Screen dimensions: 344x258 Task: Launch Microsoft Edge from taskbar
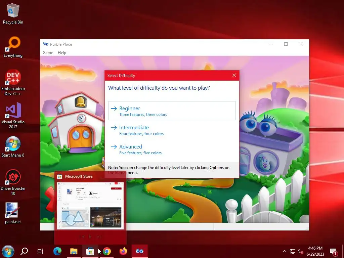coord(57,251)
